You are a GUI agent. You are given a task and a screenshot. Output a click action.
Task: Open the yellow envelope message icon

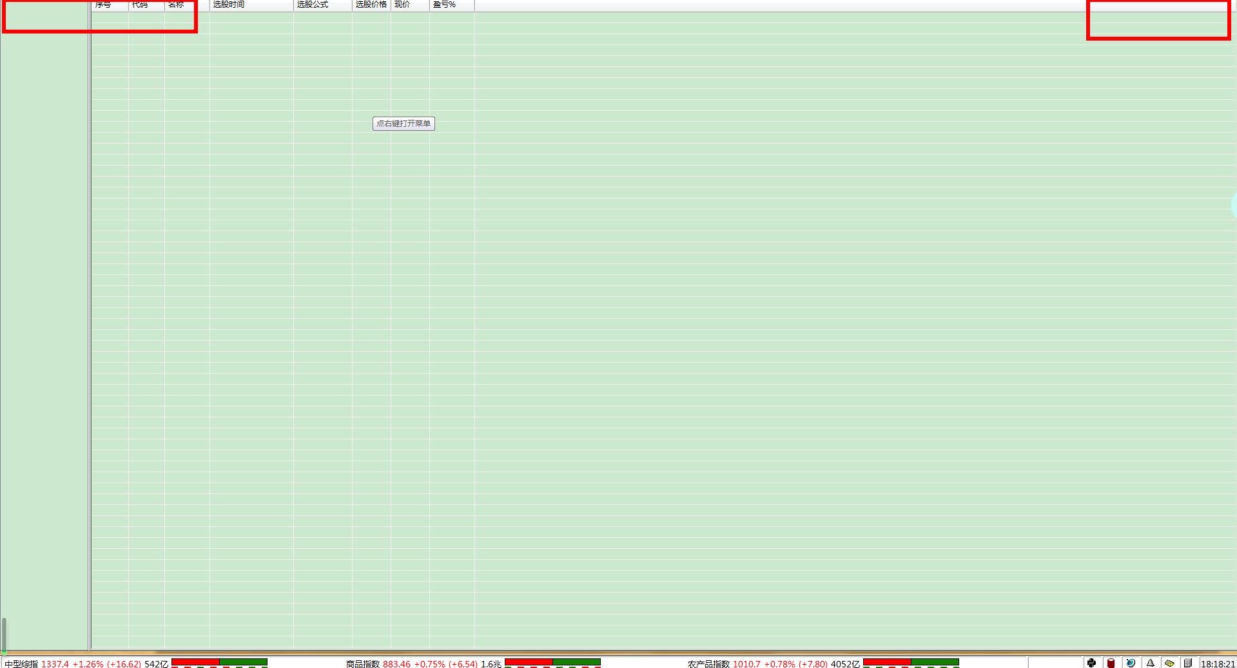pos(1169,663)
